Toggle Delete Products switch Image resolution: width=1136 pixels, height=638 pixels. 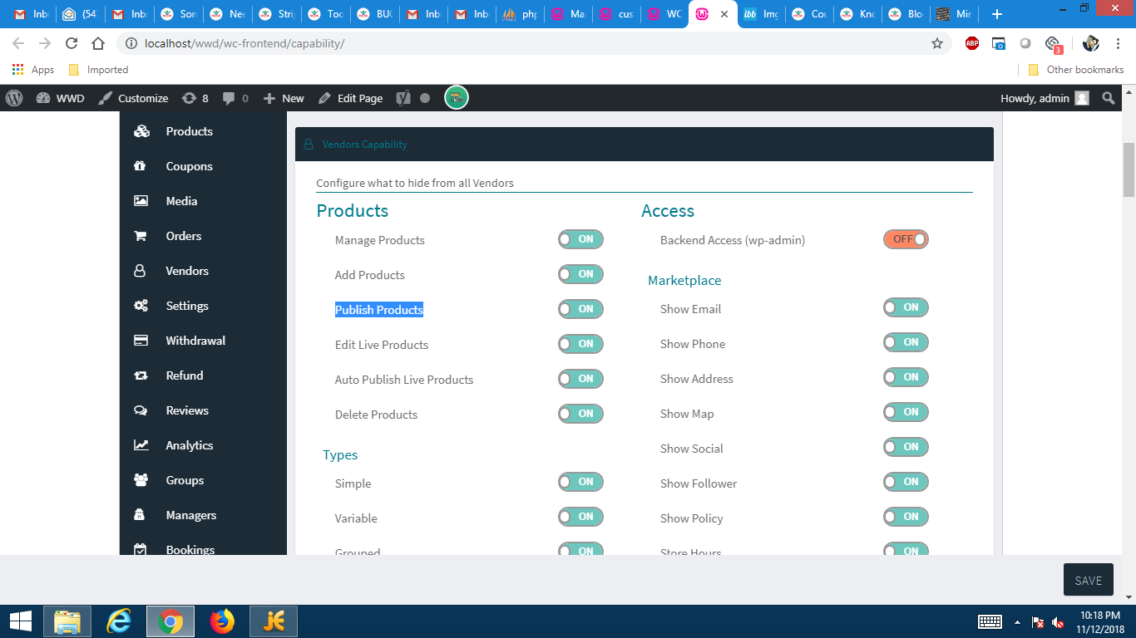(x=580, y=414)
